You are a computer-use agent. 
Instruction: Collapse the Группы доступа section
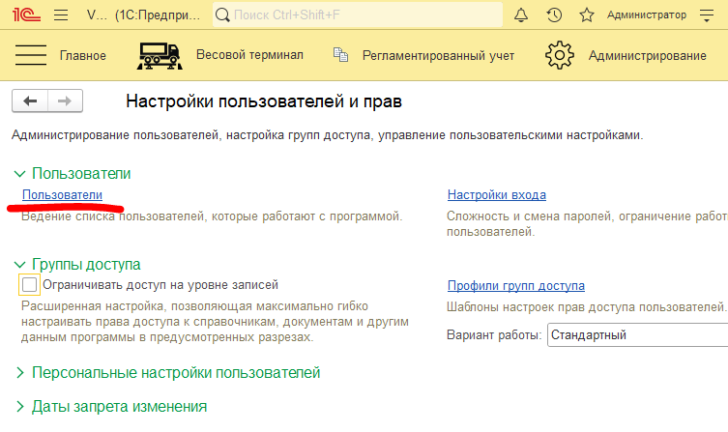[x=19, y=264]
